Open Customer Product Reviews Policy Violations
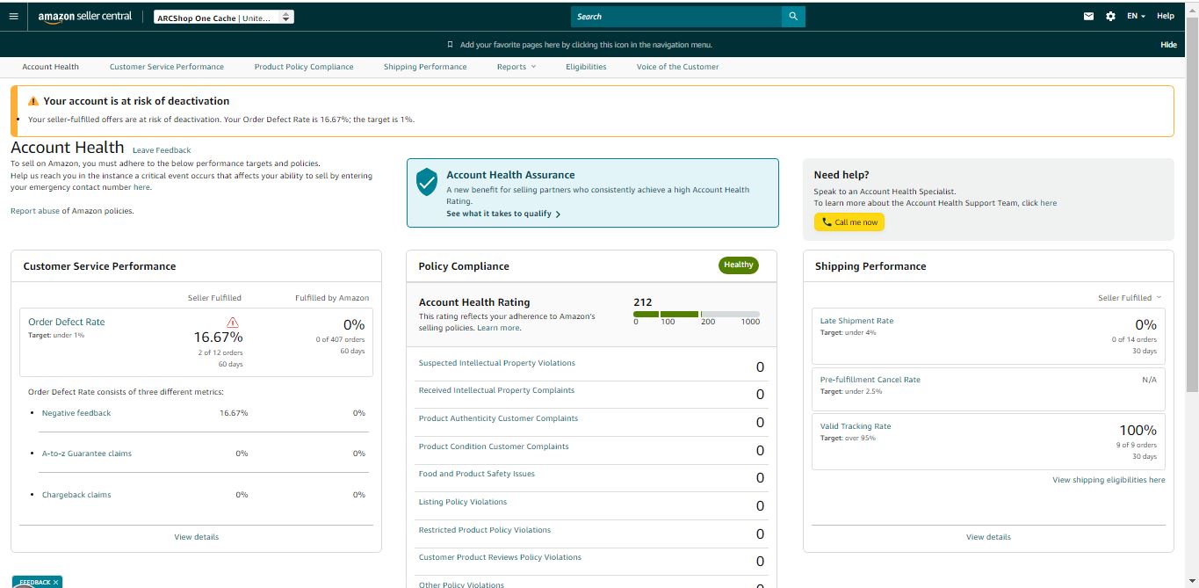The width and height of the screenshot is (1199, 588). tap(500, 557)
